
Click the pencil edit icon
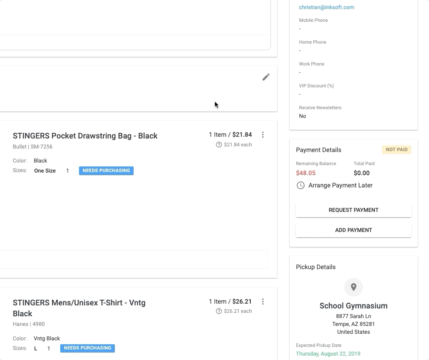coord(266,77)
